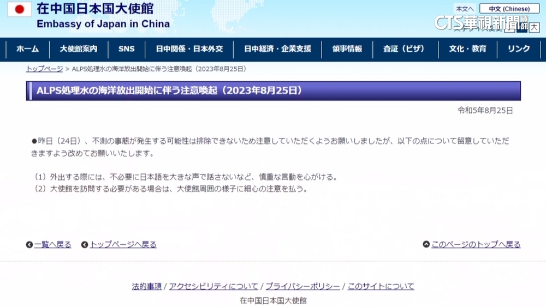Click the トップページ breadcrumb link

[44, 69]
